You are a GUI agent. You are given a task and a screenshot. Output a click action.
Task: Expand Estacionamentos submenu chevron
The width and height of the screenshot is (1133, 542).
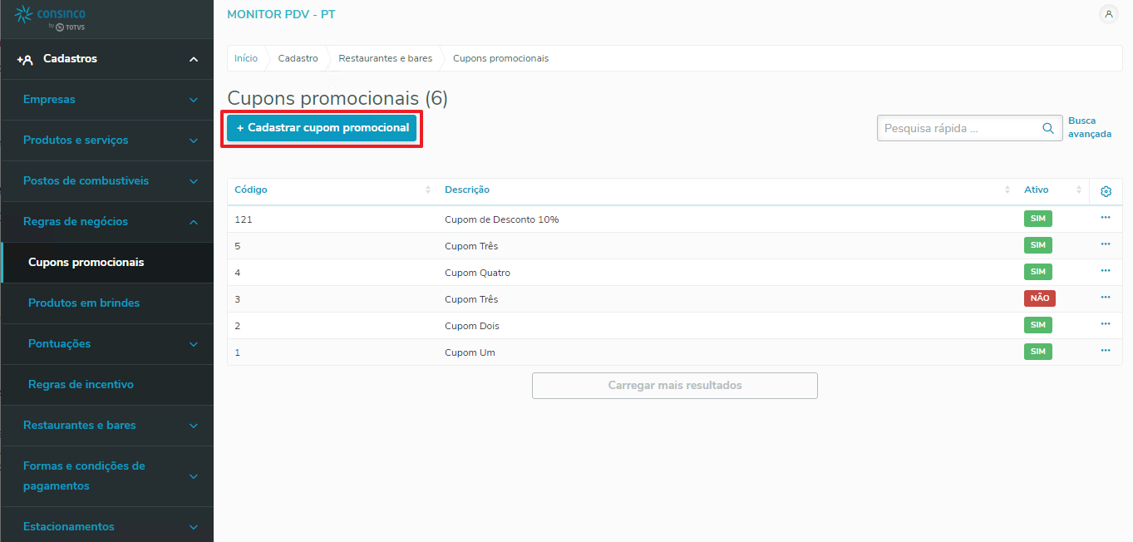pos(194,527)
